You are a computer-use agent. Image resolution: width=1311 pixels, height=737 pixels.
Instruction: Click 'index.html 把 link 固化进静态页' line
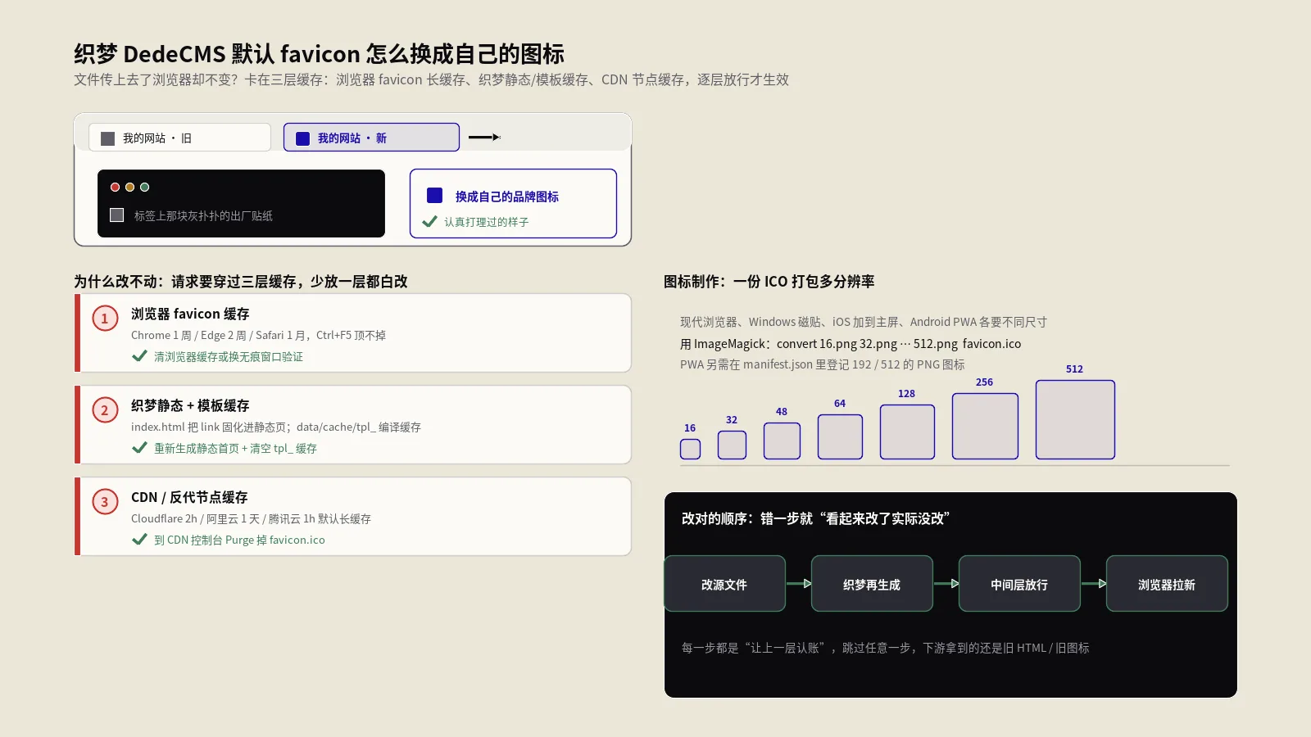point(276,427)
